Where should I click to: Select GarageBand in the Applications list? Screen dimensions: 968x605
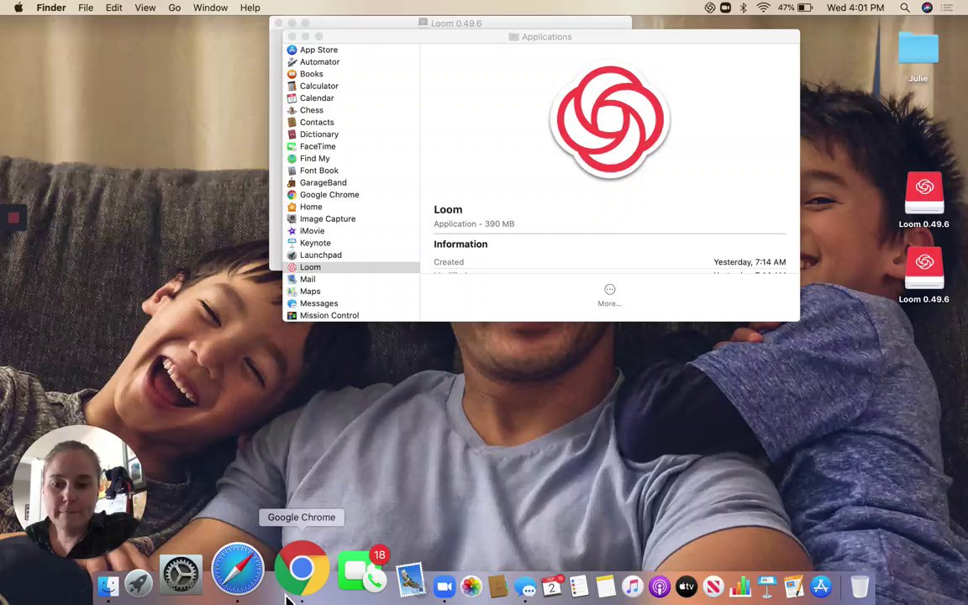[351, 182]
